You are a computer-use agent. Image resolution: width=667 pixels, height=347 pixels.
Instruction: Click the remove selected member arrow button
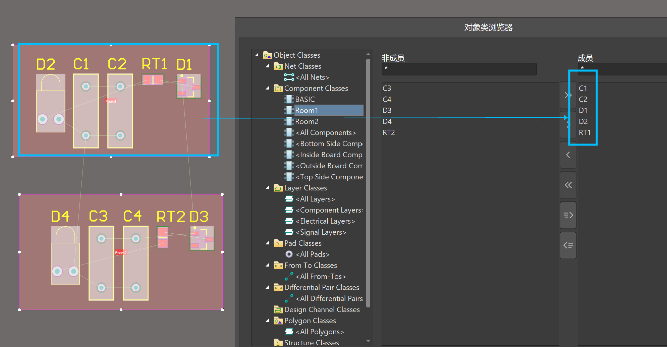click(x=568, y=155)
